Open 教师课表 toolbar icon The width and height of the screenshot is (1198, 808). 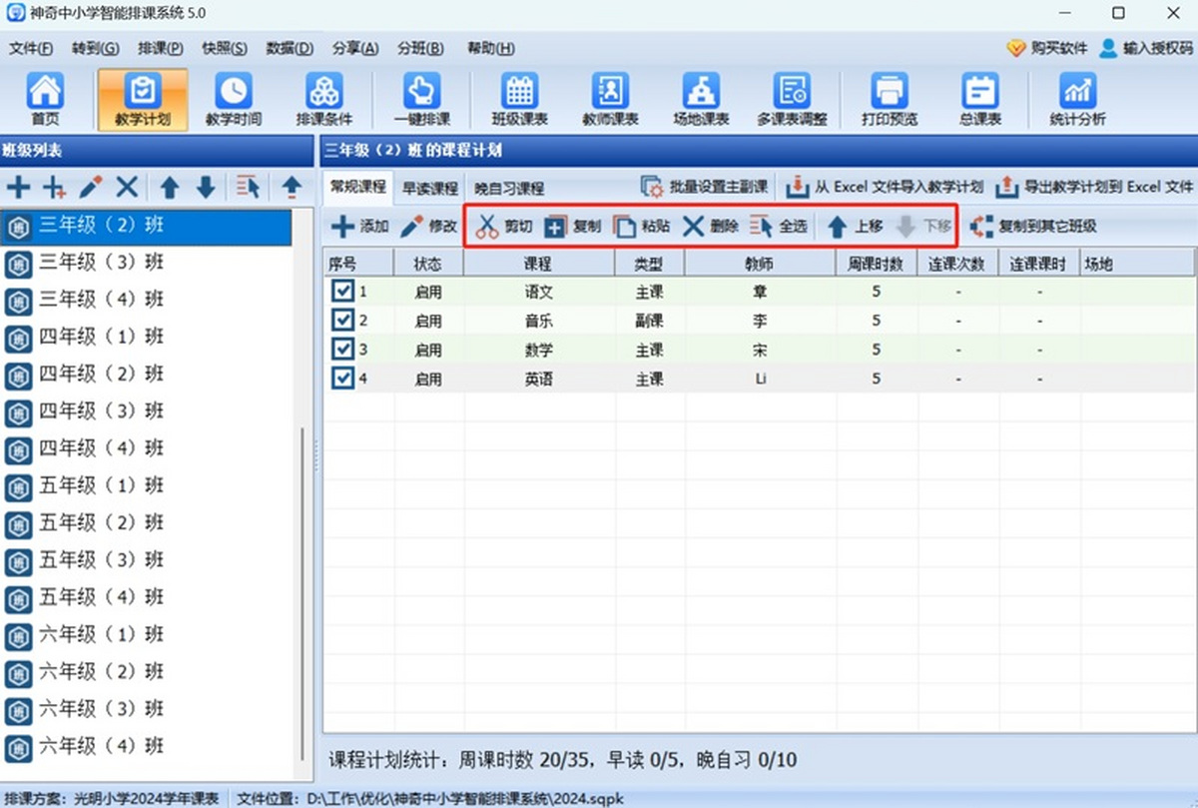(x=610, y=100)
